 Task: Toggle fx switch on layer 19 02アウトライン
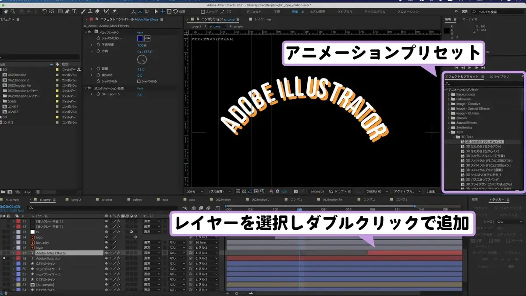(119, 264)
